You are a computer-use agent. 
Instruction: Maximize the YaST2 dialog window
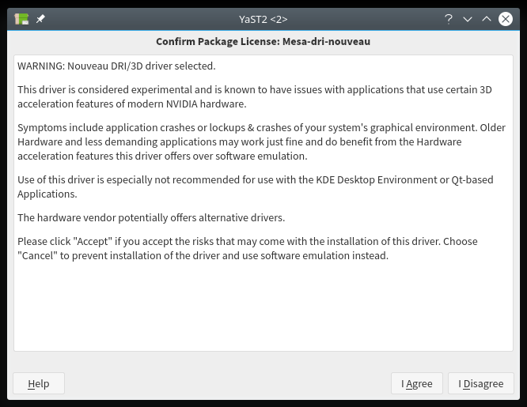[487, 19]
